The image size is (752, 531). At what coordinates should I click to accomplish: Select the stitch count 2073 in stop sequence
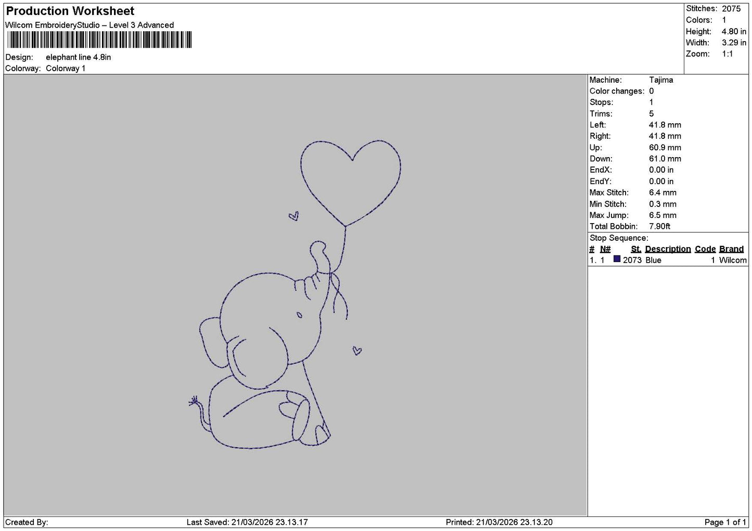[632, 260]
